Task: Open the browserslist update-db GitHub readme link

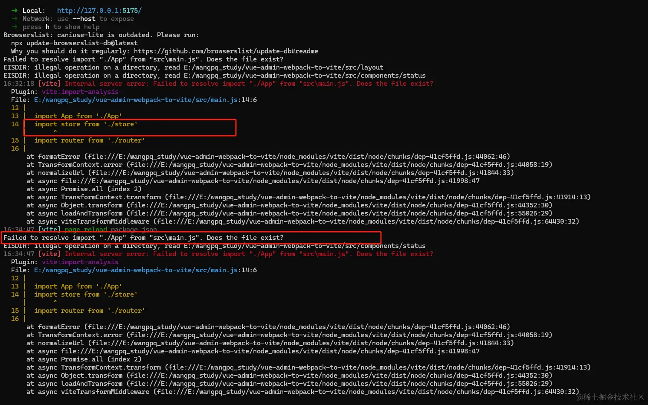Action: tap(226, 51)
